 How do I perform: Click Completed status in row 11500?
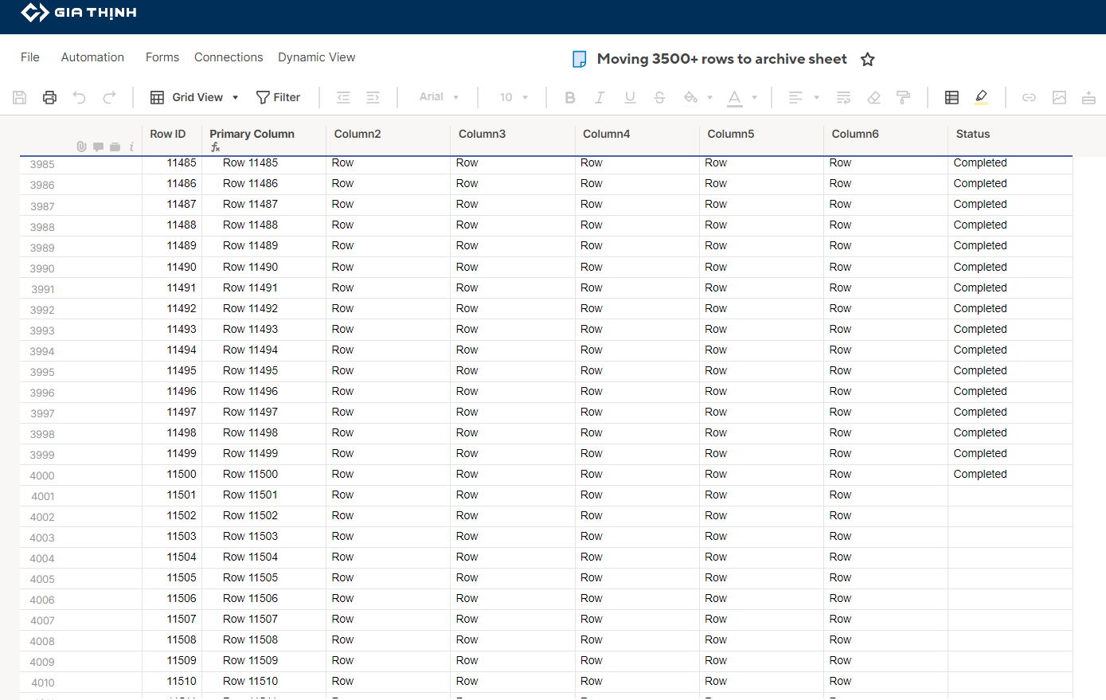[980, 474]
